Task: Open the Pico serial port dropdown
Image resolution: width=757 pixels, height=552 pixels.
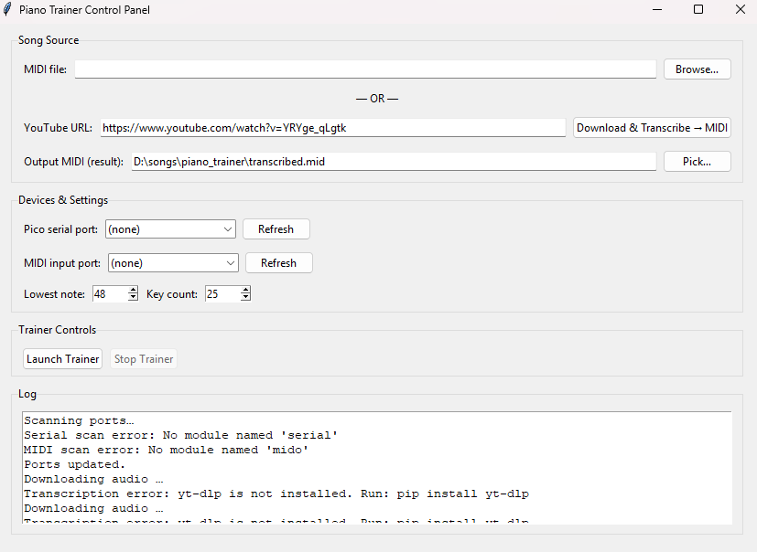Action: tap(226, 228)
